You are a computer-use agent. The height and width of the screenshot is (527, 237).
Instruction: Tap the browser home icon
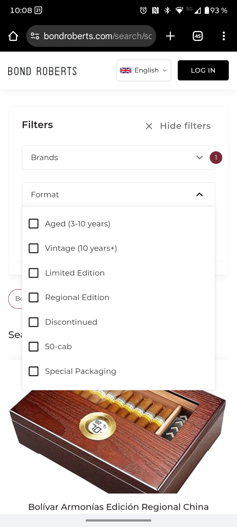tap(13, 36)
